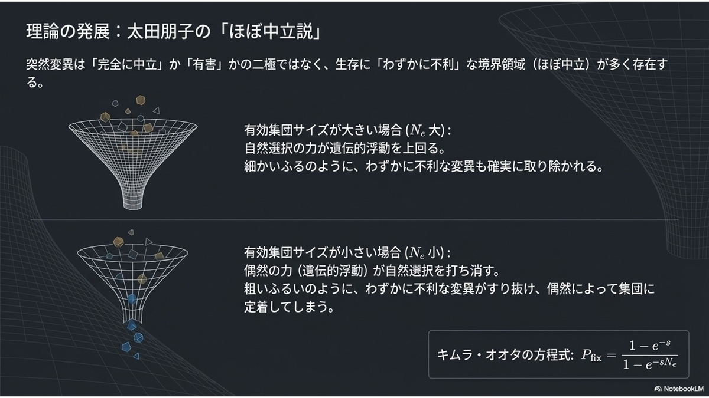Click the sentence 細かいふるのように
The width and height of the screenshot is (709, 398).
click(x=423, y=166)
